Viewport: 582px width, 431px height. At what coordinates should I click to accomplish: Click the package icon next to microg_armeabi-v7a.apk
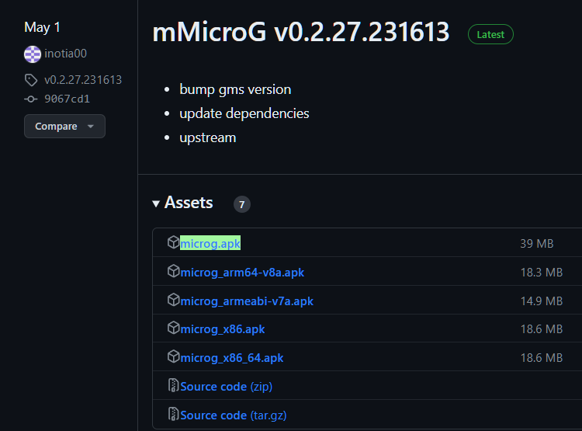tap(173, 300)
